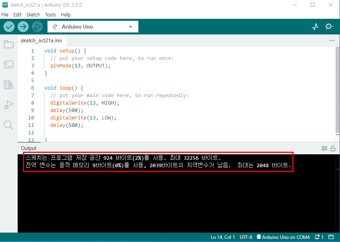The height and width of the screenshot is (242, 340).
Task: Open the Tools menu
Action: pyautogui.click(x=51, y=15)
